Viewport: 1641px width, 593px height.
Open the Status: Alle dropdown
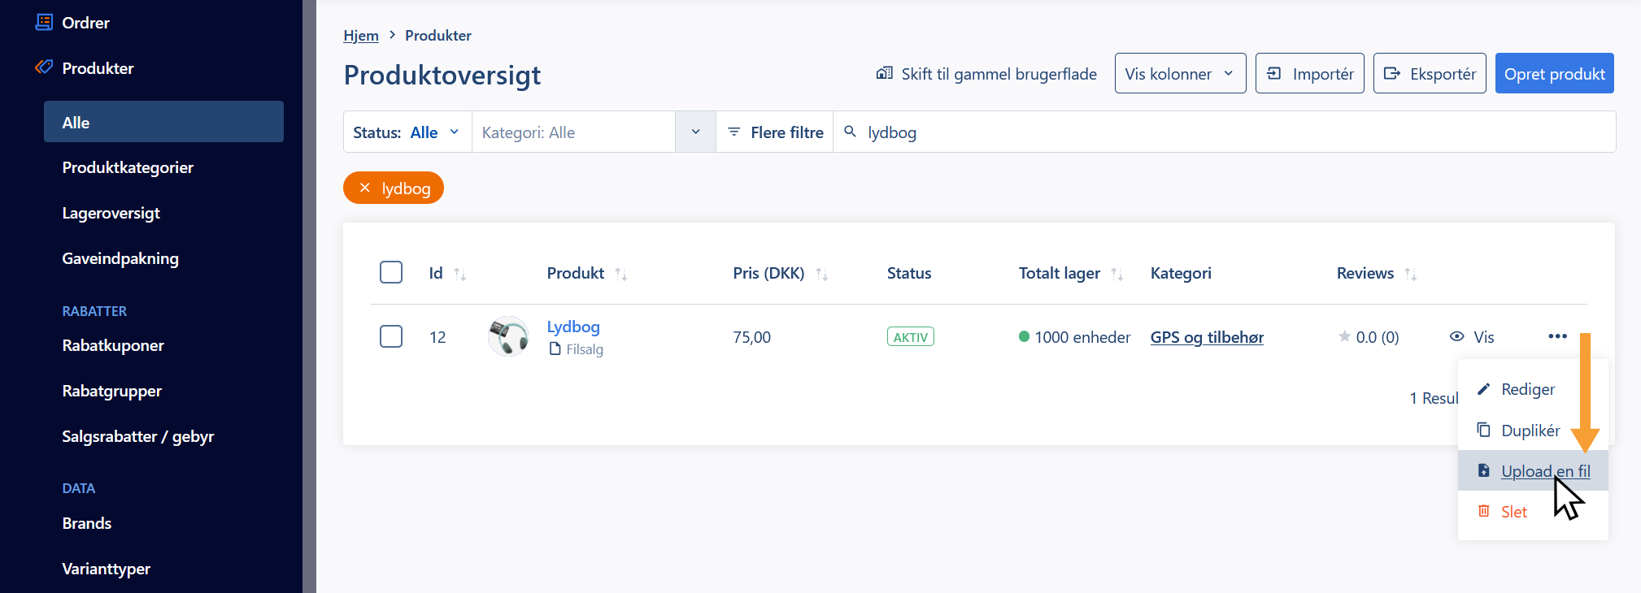(407, 132)
